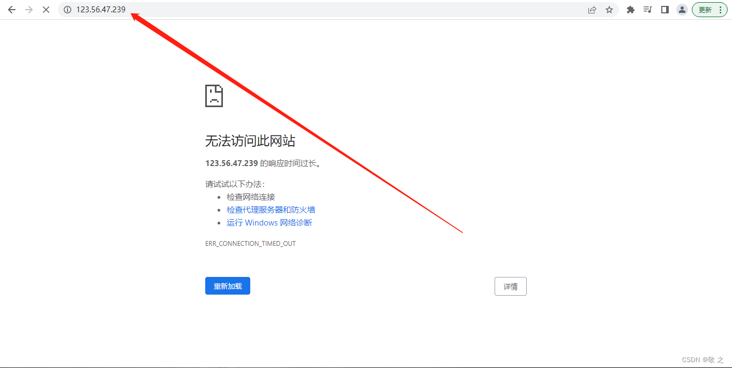Click the back navigation arrow
This screenshot has height=368, width=732.
pos(11,9)
